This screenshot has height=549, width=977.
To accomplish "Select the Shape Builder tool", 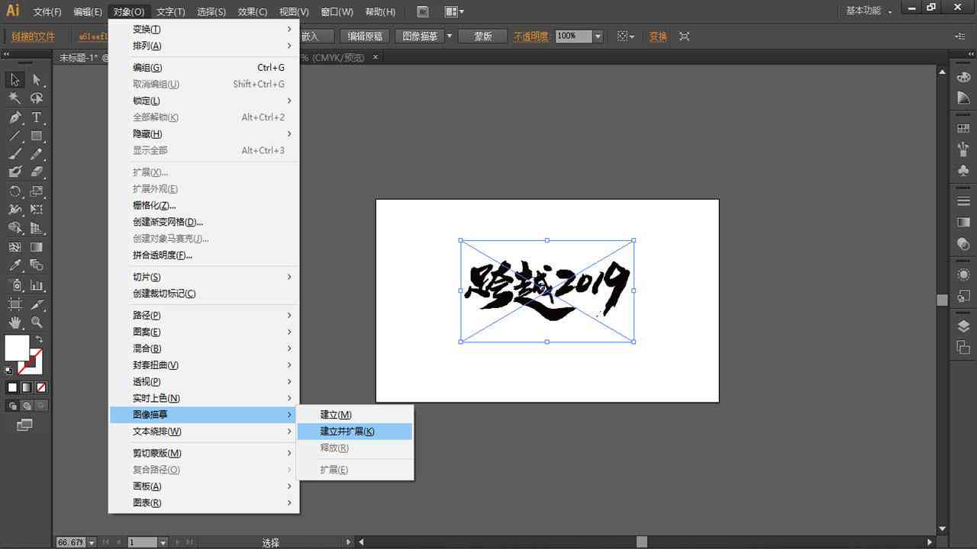I will coord(15,228).
